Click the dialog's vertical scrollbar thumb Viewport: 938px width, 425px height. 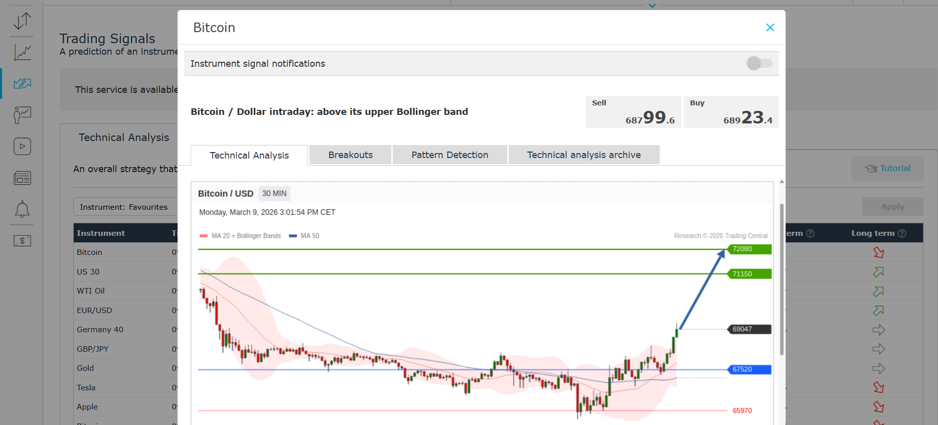pyautogui.click(x=781, y=279)
